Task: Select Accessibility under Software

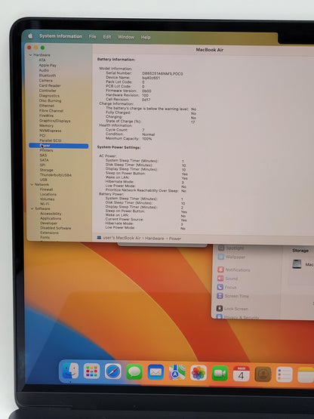Action: pos(51,214)
